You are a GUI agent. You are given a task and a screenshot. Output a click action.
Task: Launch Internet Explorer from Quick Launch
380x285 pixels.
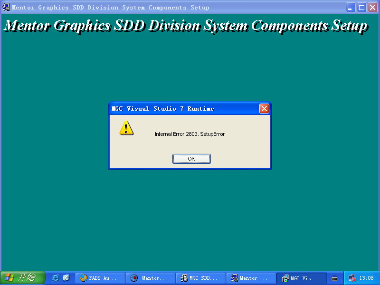tap(55, 278)
